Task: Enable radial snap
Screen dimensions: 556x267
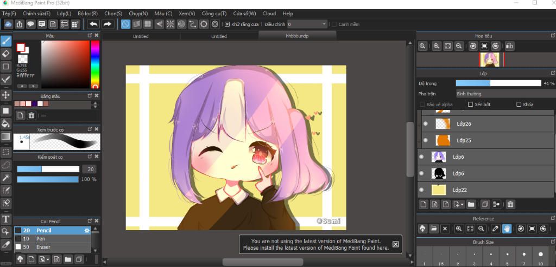Action: click(170, 24)
